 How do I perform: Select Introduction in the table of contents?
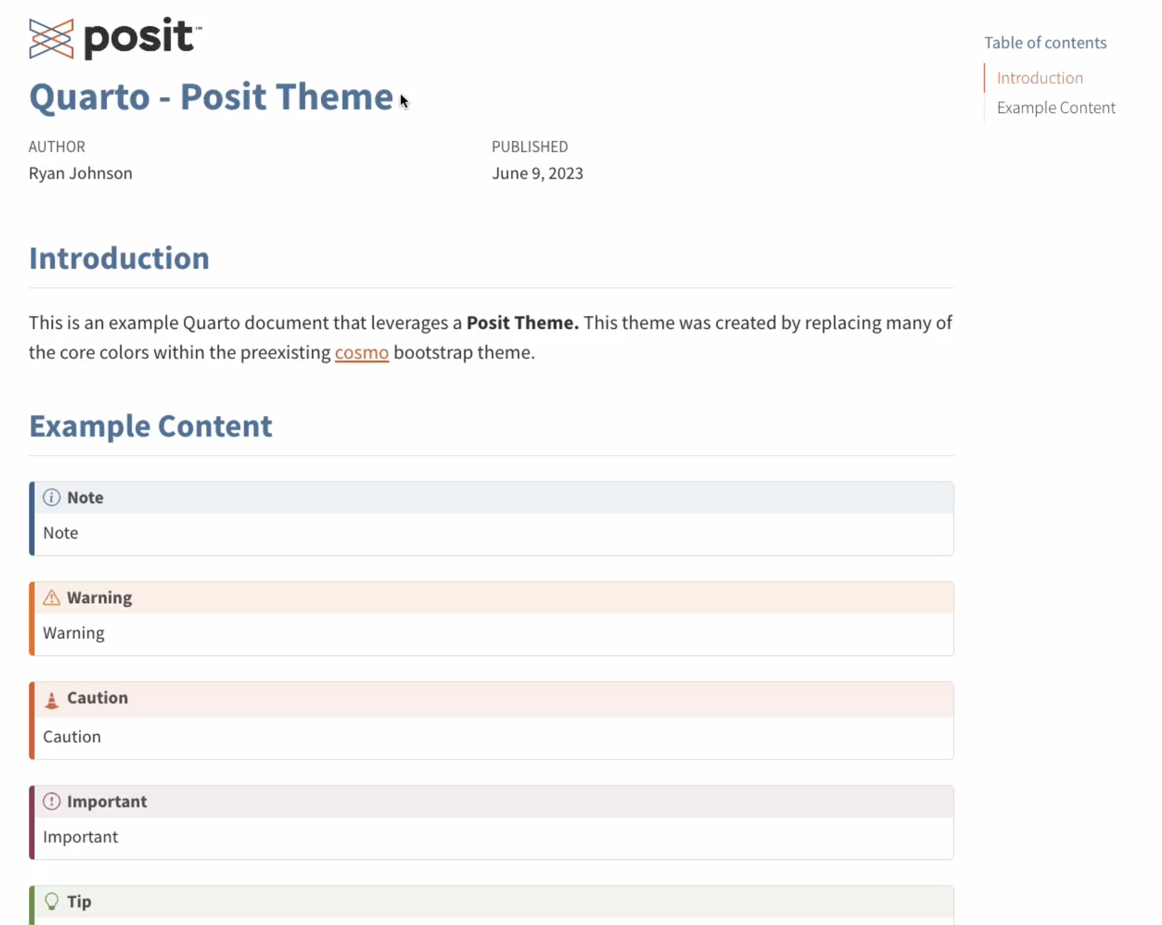tap(1040, 78)
